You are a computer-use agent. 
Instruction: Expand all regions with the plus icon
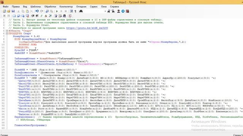[4, 16]
